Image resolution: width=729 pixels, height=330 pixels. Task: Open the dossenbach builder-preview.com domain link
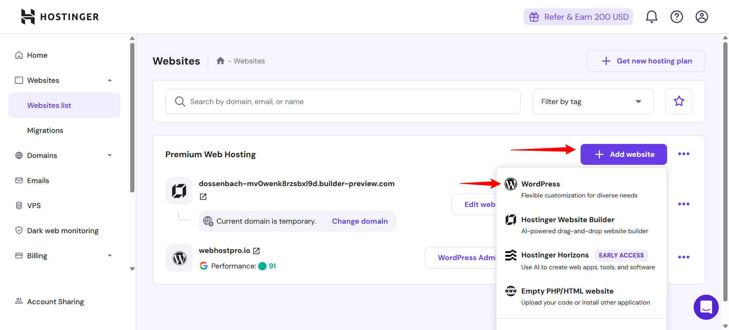pos(297,183)
